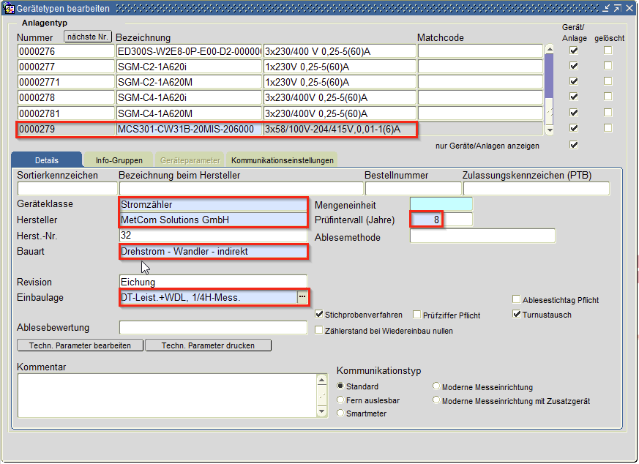Open the Einbaulage value list button
This screenshot has height=464, width=639.
[x=302, y=297]
